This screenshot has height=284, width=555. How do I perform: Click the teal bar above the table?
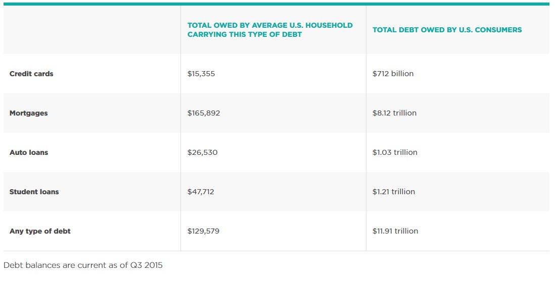coord(276,4)
